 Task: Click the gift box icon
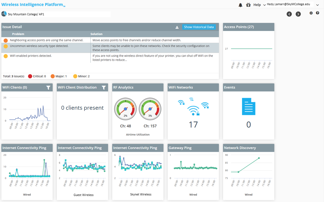pos(248,5)
